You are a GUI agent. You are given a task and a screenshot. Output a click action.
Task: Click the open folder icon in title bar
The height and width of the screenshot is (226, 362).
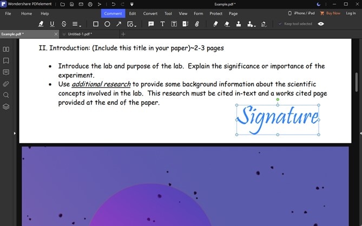[63, 4]
